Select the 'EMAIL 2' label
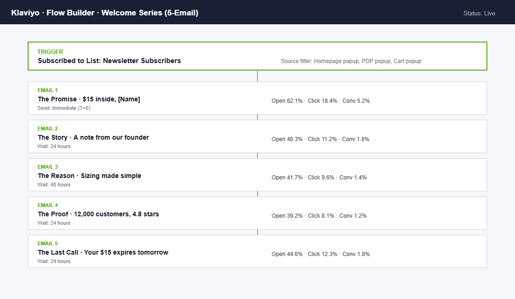The height and width of the screenshot is (299, 515). pyautogui.click(x=48, y=128)
